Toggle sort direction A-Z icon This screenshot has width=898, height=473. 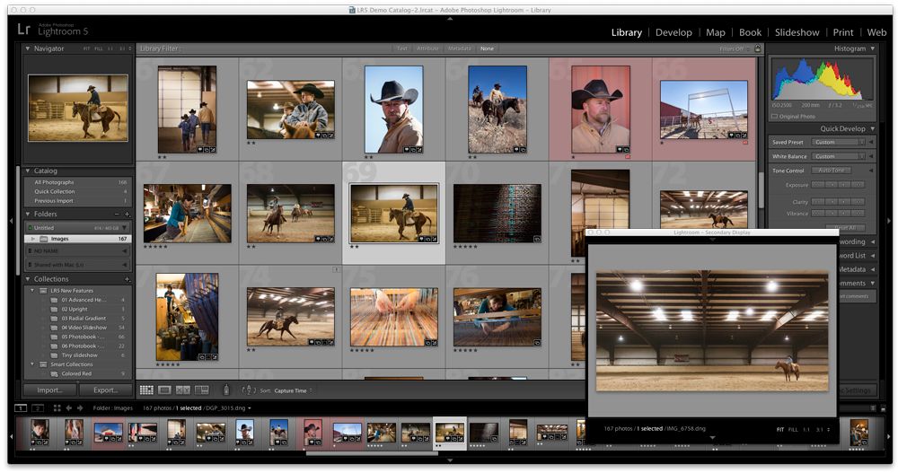[x=249, y=390]
